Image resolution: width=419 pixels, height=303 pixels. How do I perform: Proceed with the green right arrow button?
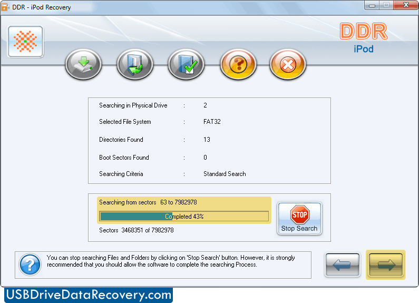[x=386, y=265]
